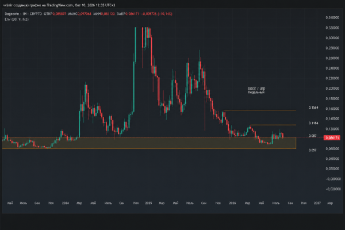This screenshot has width=345, height=230.
Task: Click the chart creation caption mentioning TradingView.com
Action: [x=59, y=5]
